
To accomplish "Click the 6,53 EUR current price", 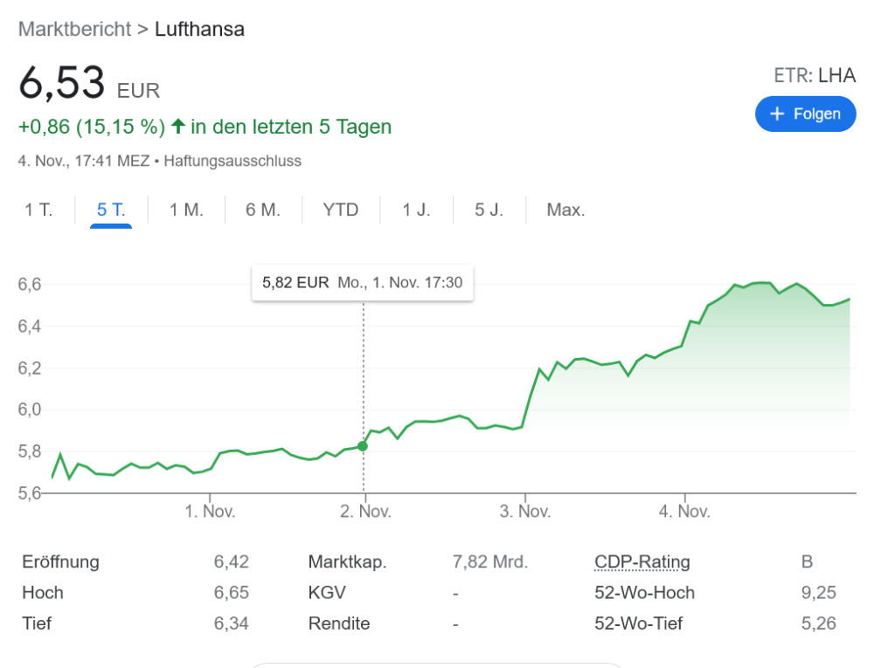I will tap(88, 86).
